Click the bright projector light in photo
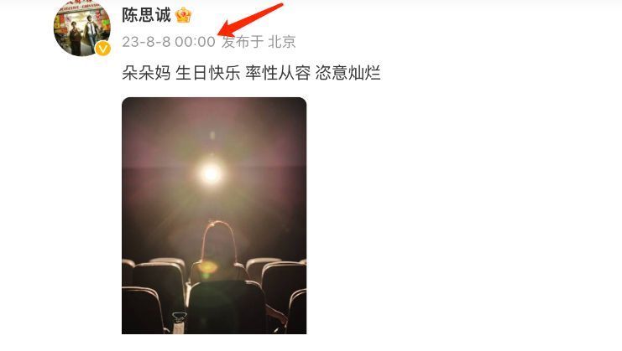This screenshot has width=622, height=351. pyautogui.click(x=211, y=173)
